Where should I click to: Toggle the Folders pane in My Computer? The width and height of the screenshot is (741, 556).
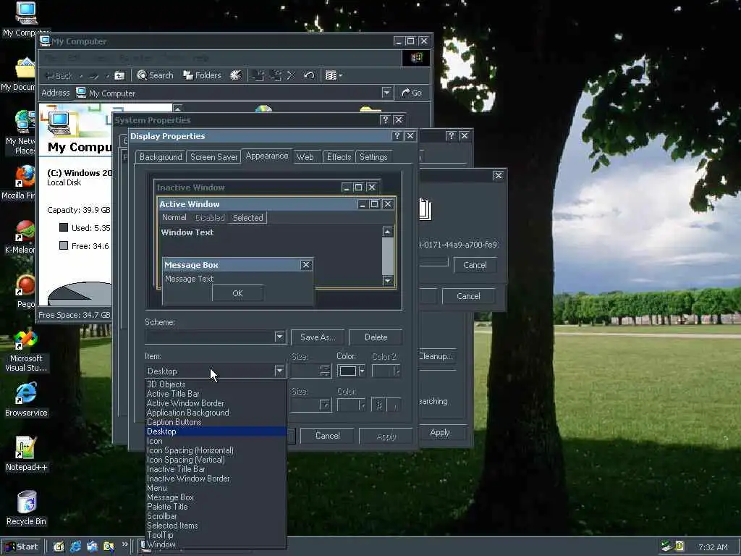(203, 75)
